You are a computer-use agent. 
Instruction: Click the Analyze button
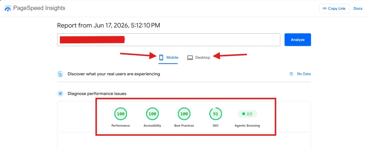pyautogui.click(x=298, y=40)
